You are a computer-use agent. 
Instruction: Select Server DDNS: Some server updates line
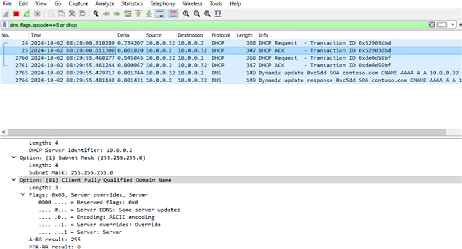click(x=109, y=210)
